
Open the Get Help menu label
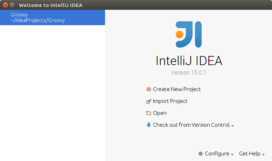[x=250, y=154]
